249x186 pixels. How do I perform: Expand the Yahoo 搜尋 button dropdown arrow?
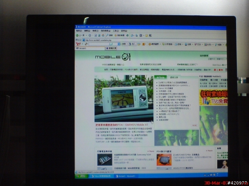pos(127,44)
